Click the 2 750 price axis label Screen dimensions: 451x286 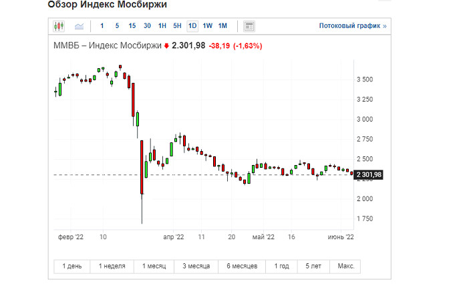coord(365,139)
